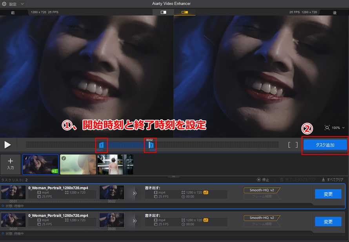Click the trim start marker on timeline
This screenshot has width=349, height=242.
pyautogui.click(x=101, y=145)
